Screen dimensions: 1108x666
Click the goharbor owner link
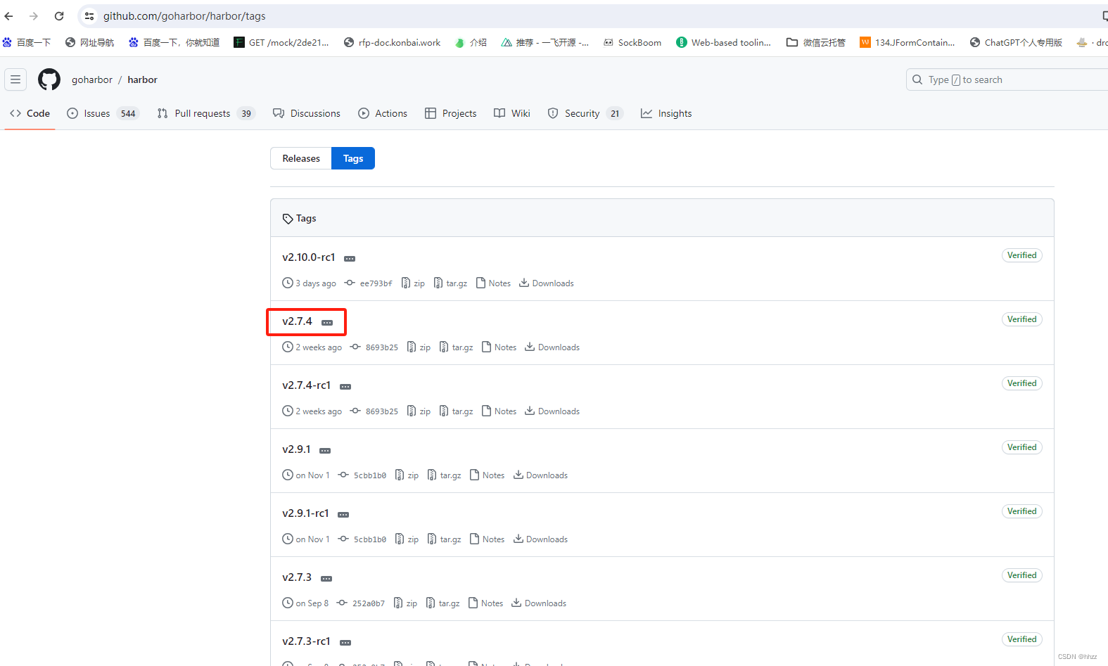coord(92,79)
